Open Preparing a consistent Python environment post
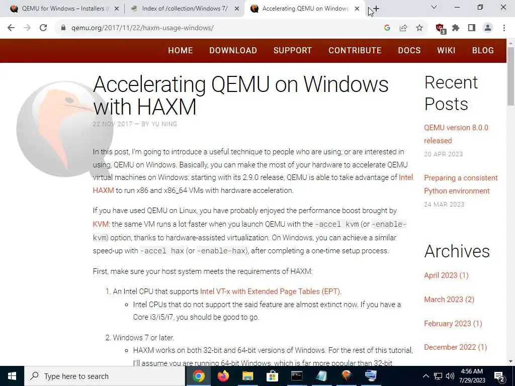The width and height of the screenshot is (515, 386). pyautogui.click(x=461, y=184)
